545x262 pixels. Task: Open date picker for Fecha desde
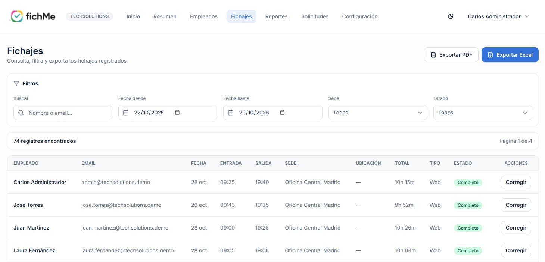pos(177,113)
